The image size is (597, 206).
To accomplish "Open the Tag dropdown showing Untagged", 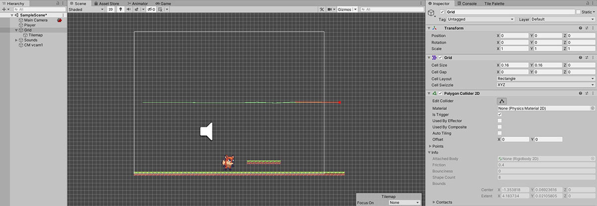I will click(x=480, y=19).
